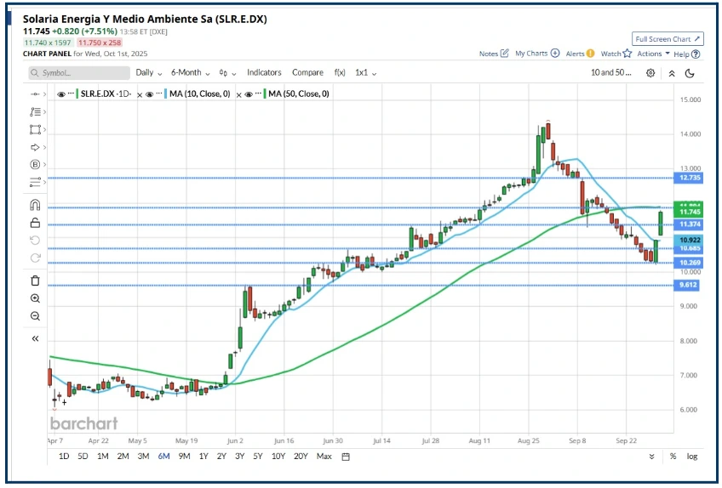Open the My Charts link
722x488 pixels.
536,54
